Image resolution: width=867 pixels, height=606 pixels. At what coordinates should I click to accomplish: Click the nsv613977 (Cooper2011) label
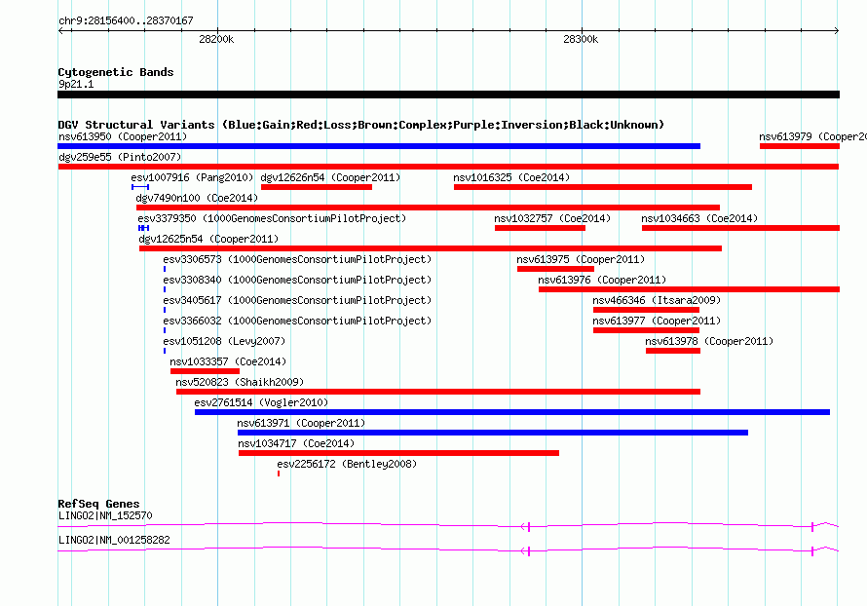coord(657,321)
